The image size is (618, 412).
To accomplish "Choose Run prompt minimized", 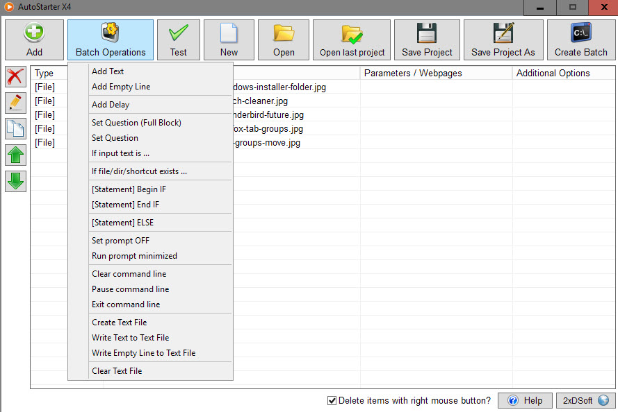I will tap(150, 256).
